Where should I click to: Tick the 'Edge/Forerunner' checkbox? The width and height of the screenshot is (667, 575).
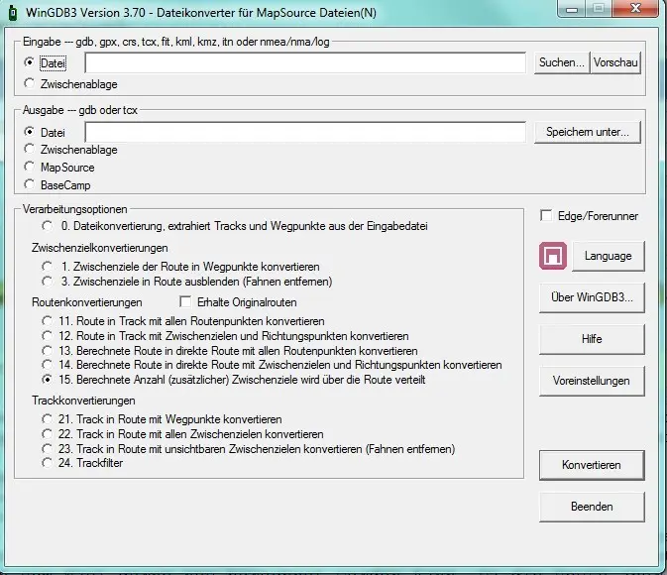pyautogui.click(x=546, y=215)
